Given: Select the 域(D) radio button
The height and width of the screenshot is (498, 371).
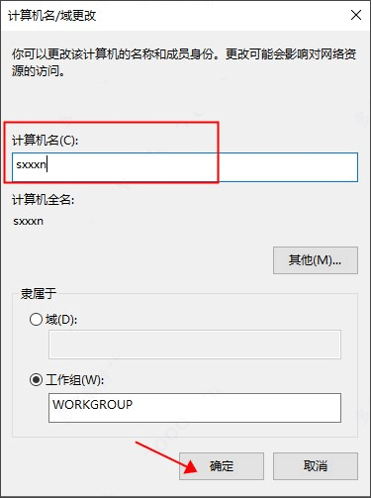Looking at the screenshot, I should 36,319.
